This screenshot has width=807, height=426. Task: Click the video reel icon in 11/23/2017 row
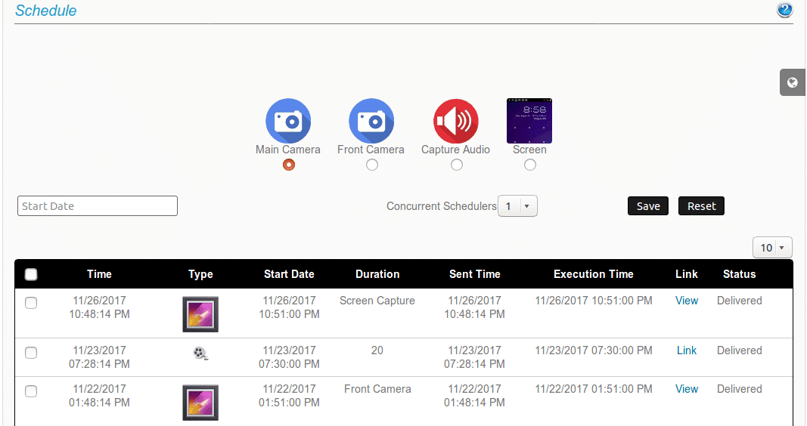point(200,353)
